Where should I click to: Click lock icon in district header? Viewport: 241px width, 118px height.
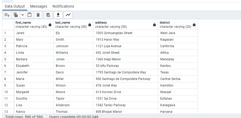(x=194, y=25)
